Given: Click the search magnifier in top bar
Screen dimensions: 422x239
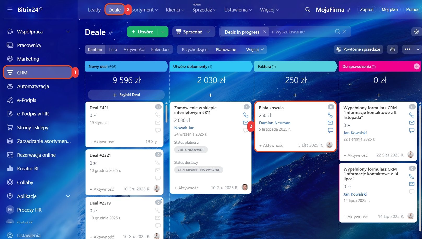Looking at the screenshot, I should click(x=308, y=10).
